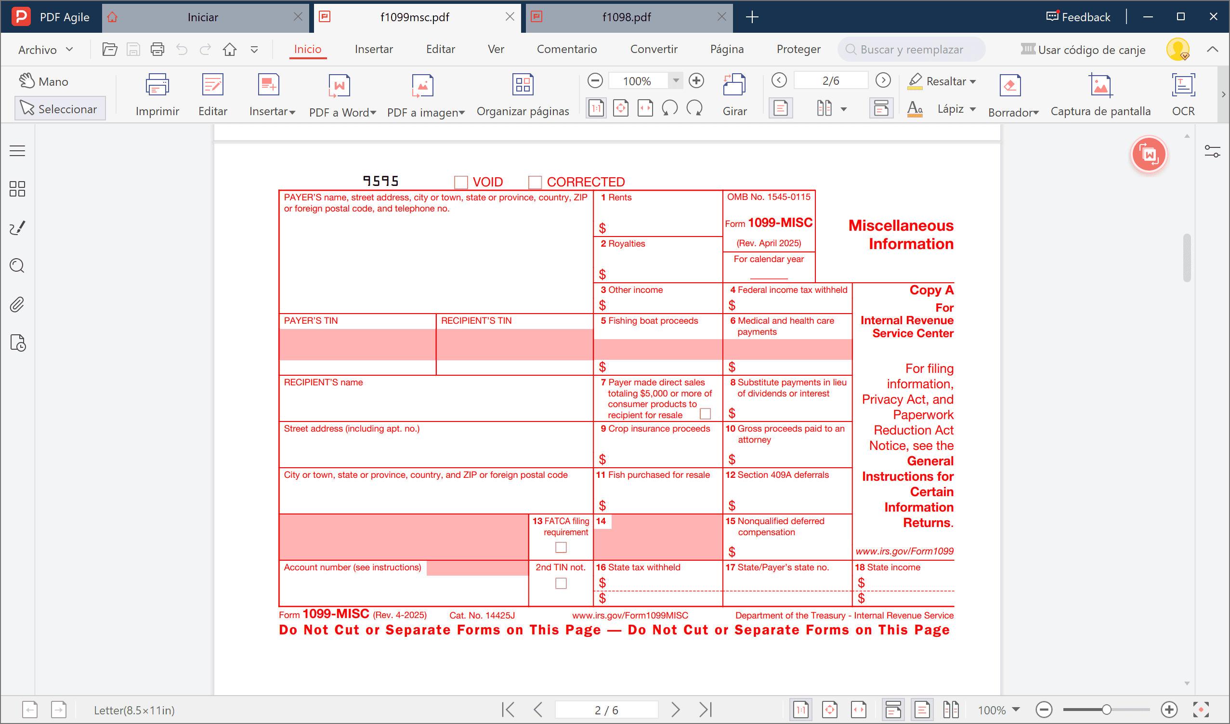Click the floating convert-to-Word round button

(x=1148, y=155)
